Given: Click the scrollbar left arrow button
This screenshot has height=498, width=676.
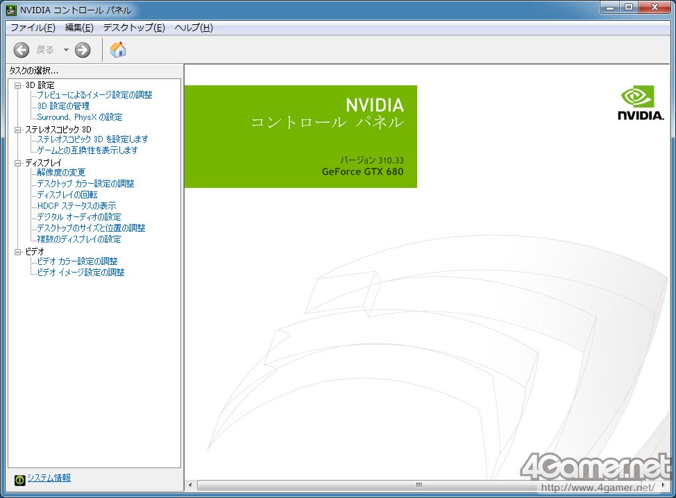Looking at the screenshot, I should 191,485.
